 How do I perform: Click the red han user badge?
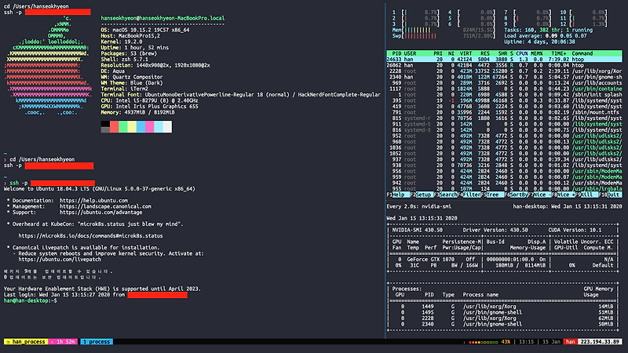571,342
